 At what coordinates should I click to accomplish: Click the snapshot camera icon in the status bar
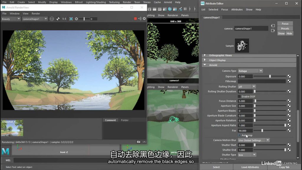coord(139,142)
